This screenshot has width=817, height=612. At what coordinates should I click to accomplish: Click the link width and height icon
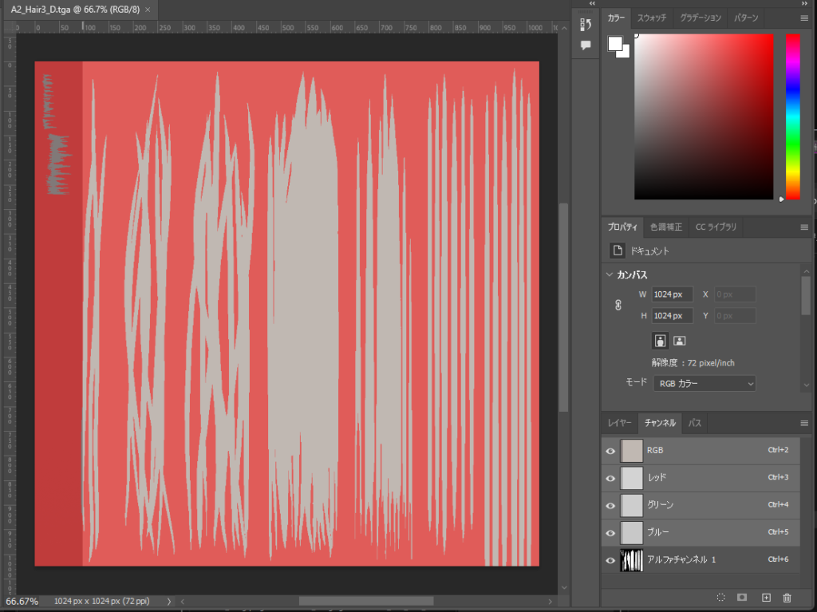point(618,305)
